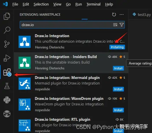Click the WaveDrom plugin extension icon
Image resolution: width=152 pixels, height=133 pixels.
click(x=25, y=105)
